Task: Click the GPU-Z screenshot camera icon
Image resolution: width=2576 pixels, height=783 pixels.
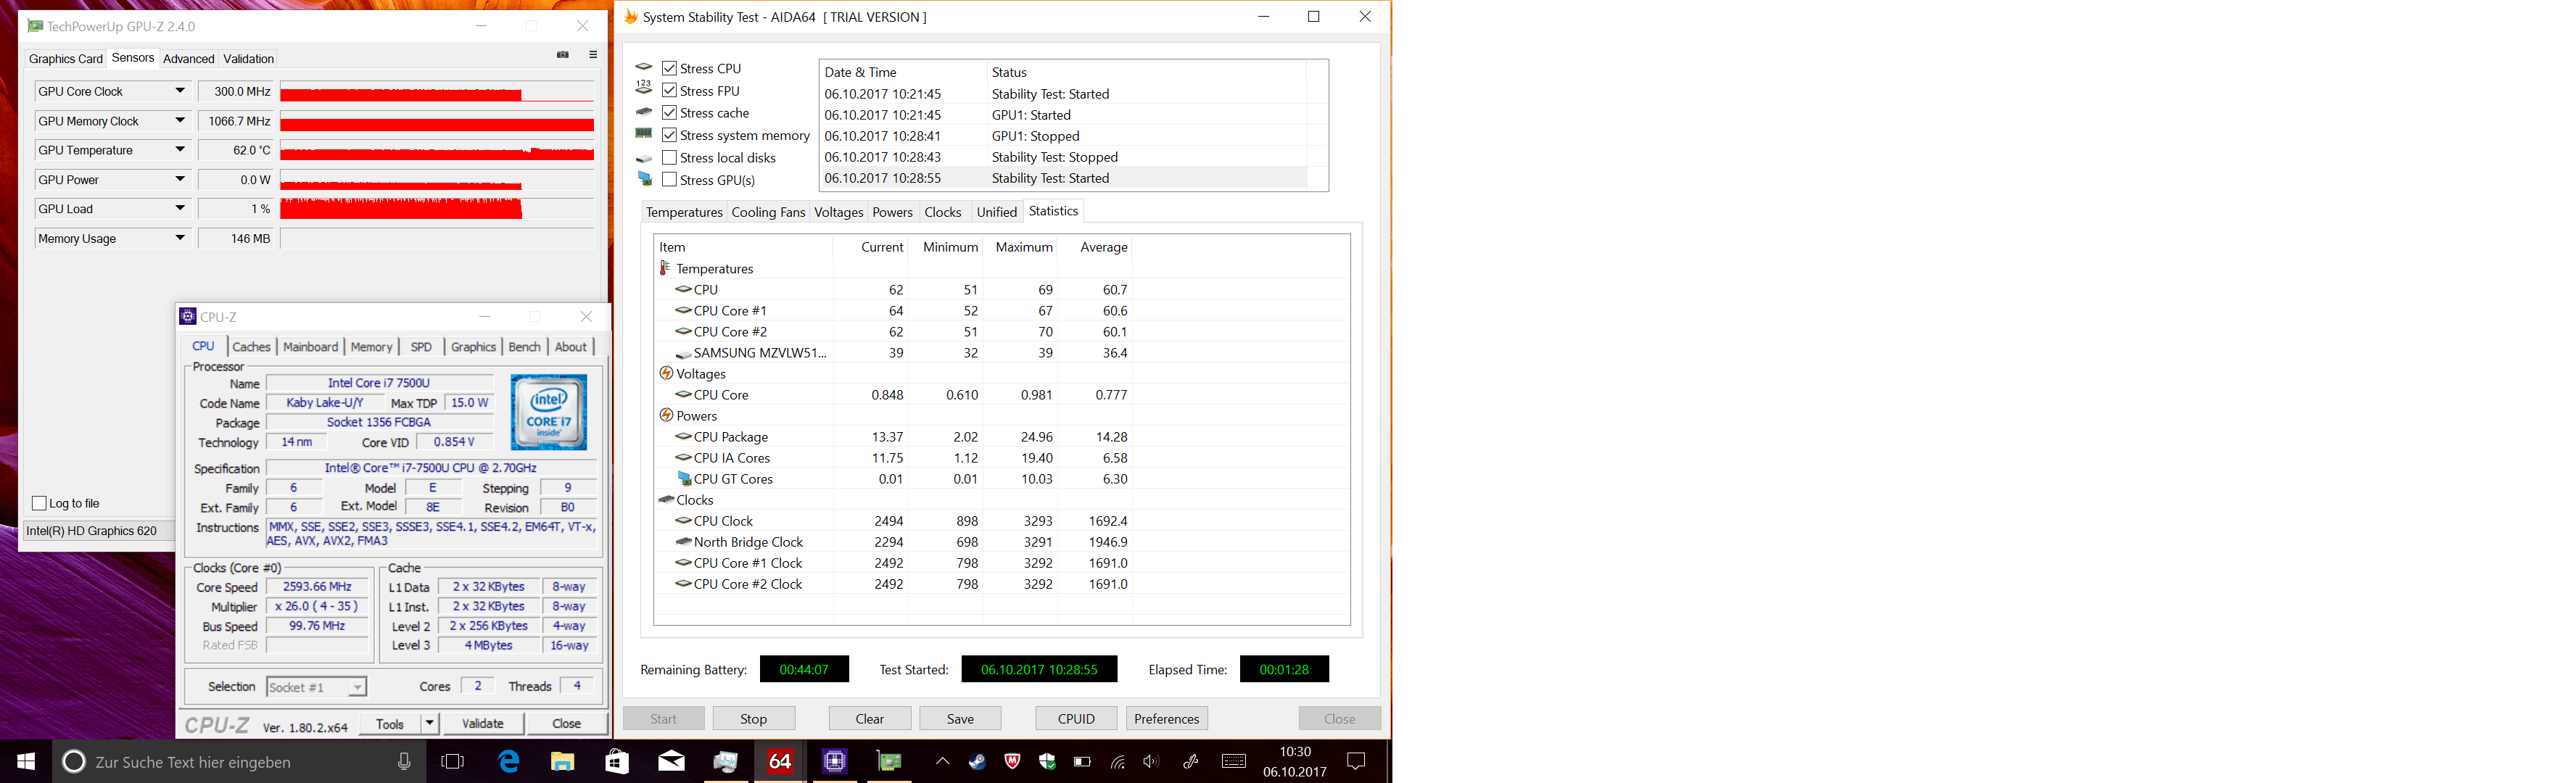Action: (x=563, y=55)
